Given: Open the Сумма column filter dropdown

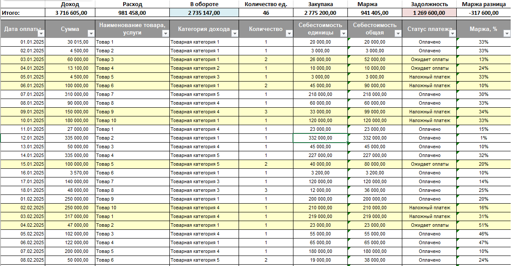Looking at the screenshot, I should coord(91,34).
